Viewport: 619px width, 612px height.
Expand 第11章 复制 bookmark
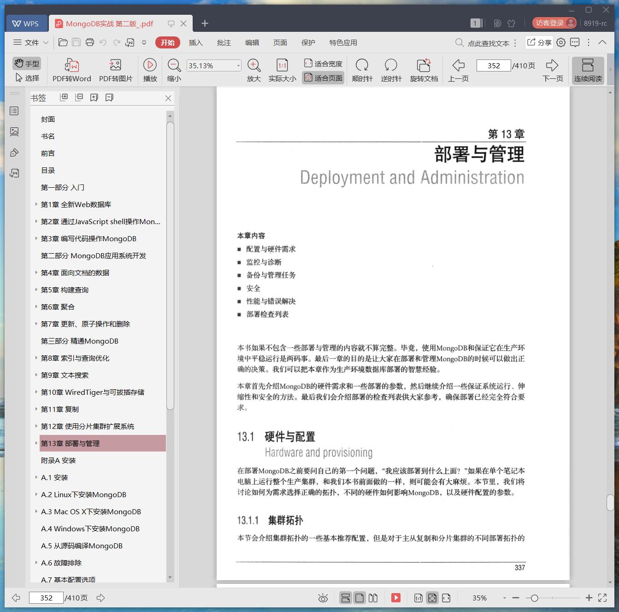(36, 409)
